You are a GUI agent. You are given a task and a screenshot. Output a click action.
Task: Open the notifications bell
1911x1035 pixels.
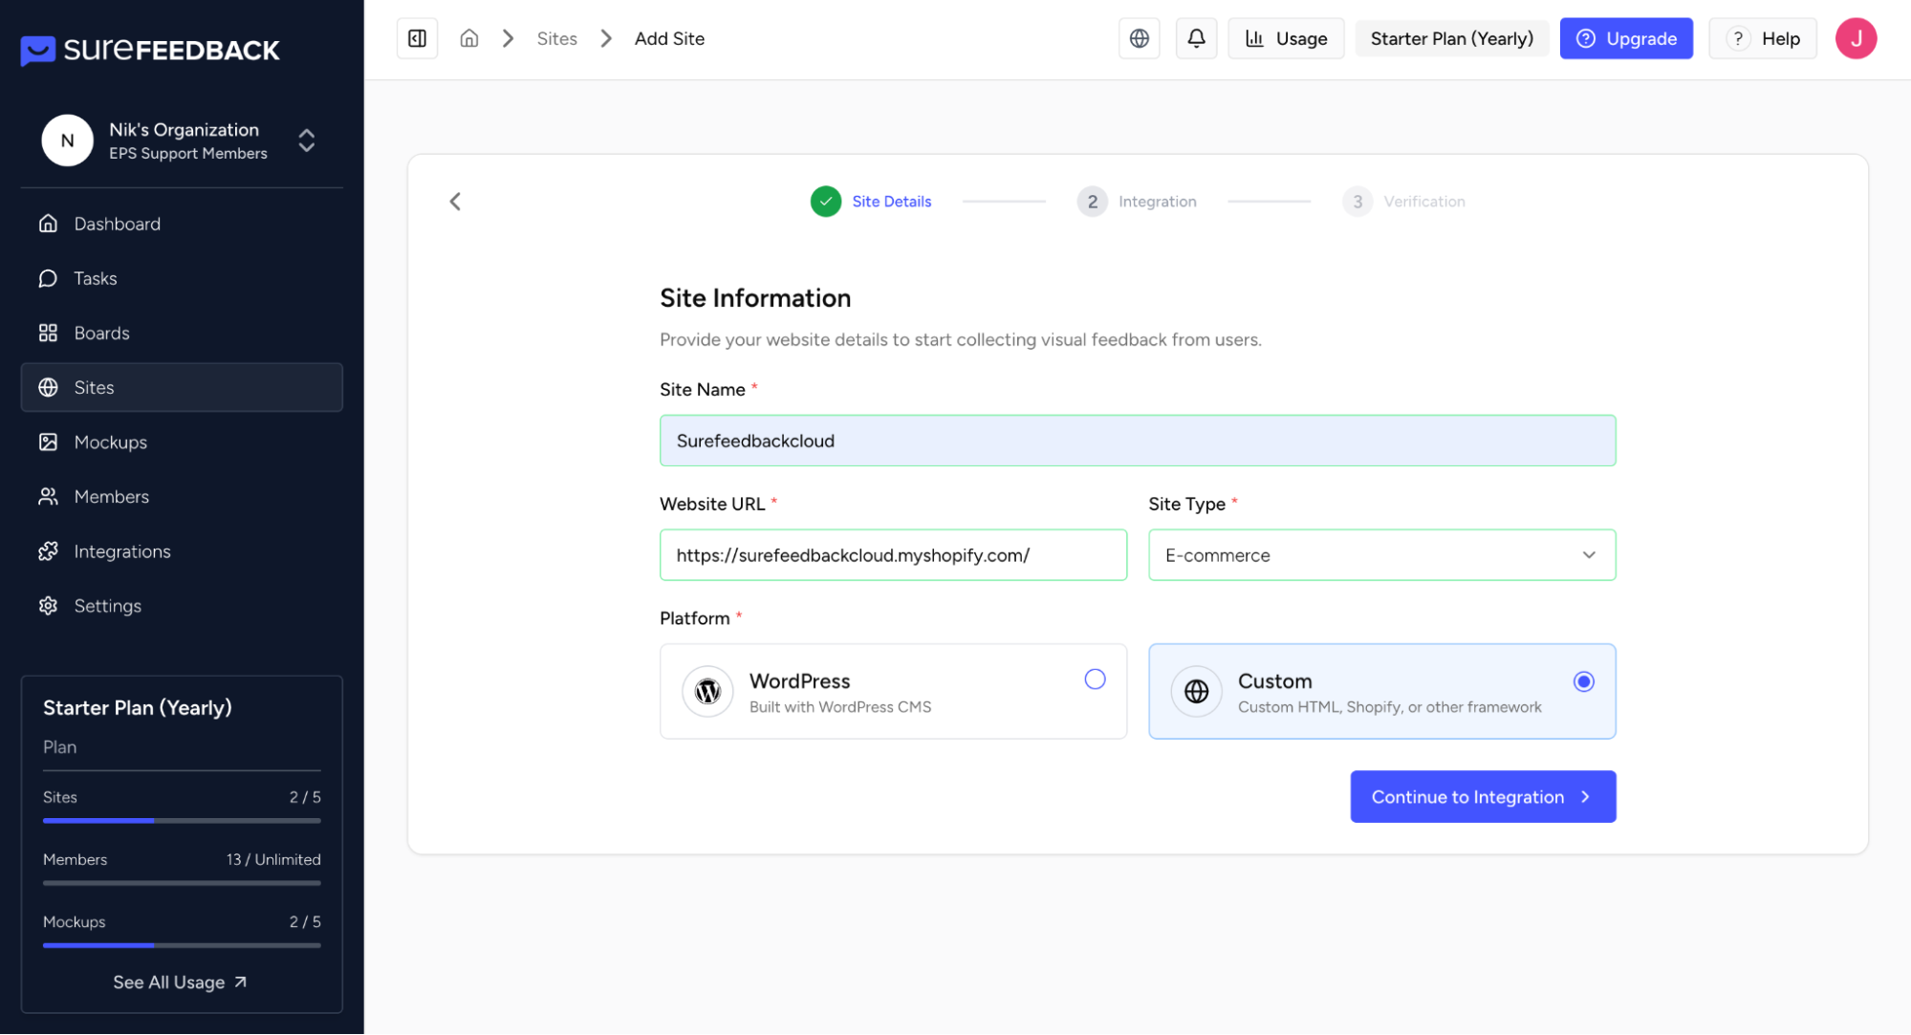pos(1196,38)
